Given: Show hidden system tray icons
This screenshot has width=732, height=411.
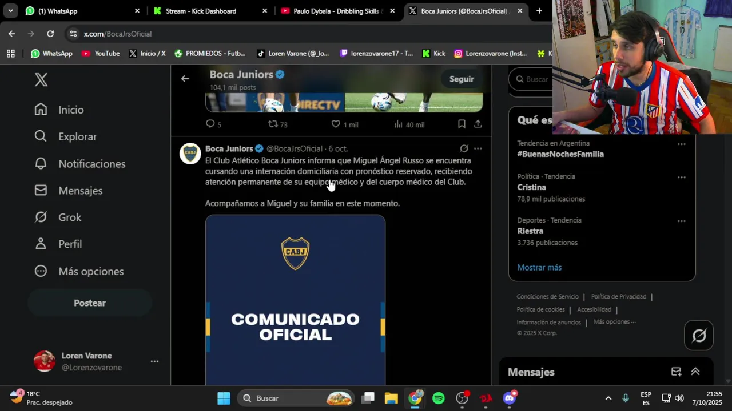Looking at the screenshot, I should pyautogui.click(x=608, y=398).
